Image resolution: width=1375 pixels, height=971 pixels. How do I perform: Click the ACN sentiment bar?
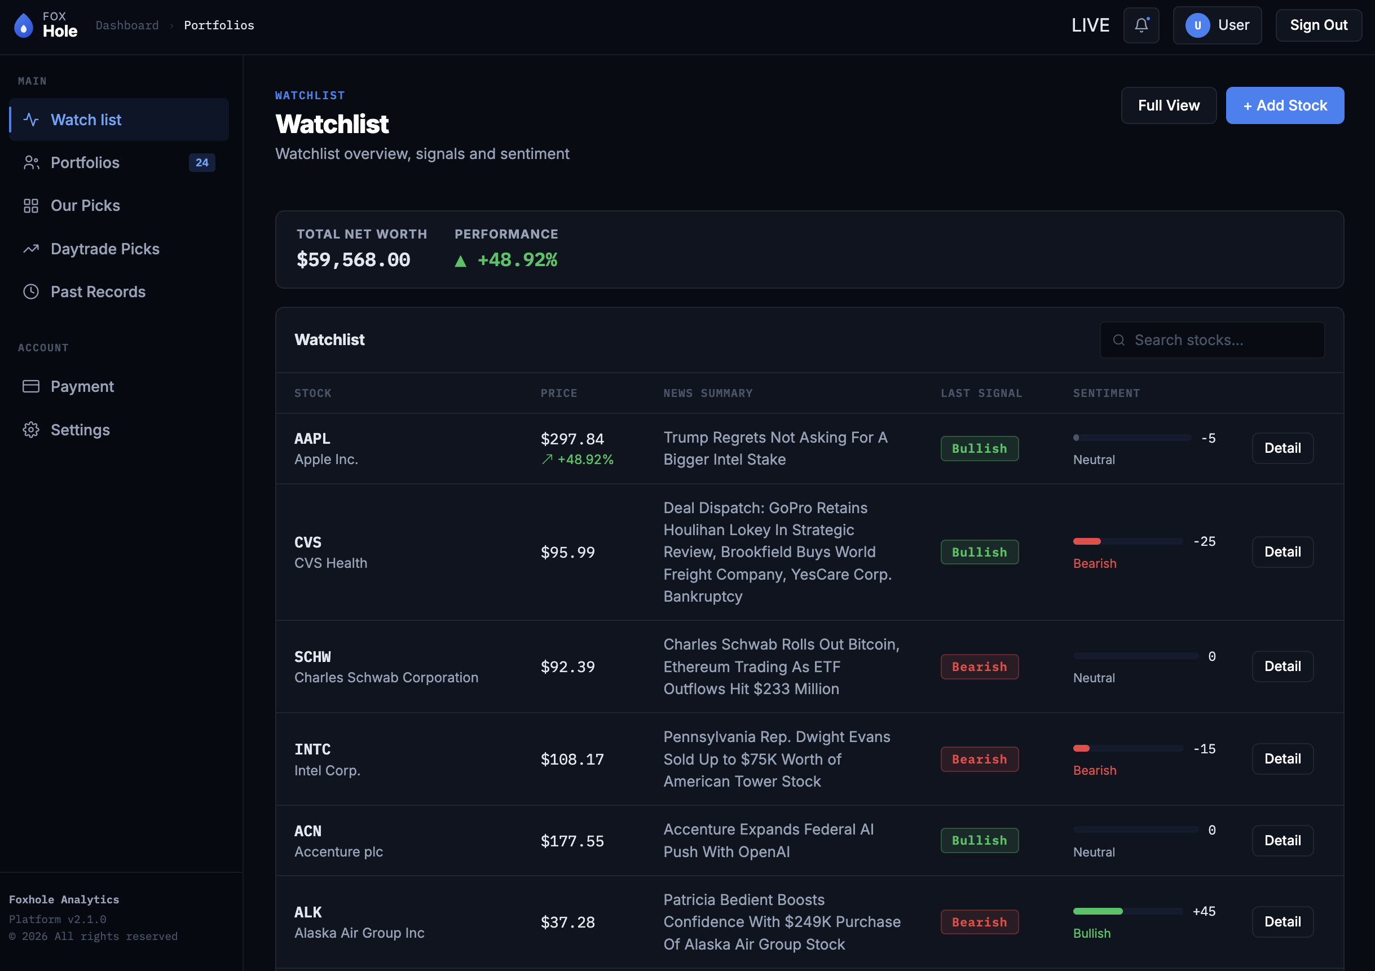click(1135, 829)
